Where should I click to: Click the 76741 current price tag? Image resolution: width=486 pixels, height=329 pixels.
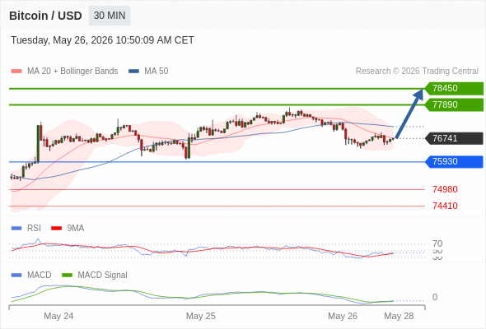[x=454, y=138]
